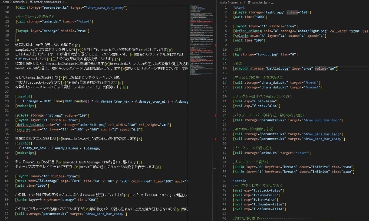Viewport: 369px width, 221px height.
Task: Click the eval 'f.ice=false' line
Action: 256,200
